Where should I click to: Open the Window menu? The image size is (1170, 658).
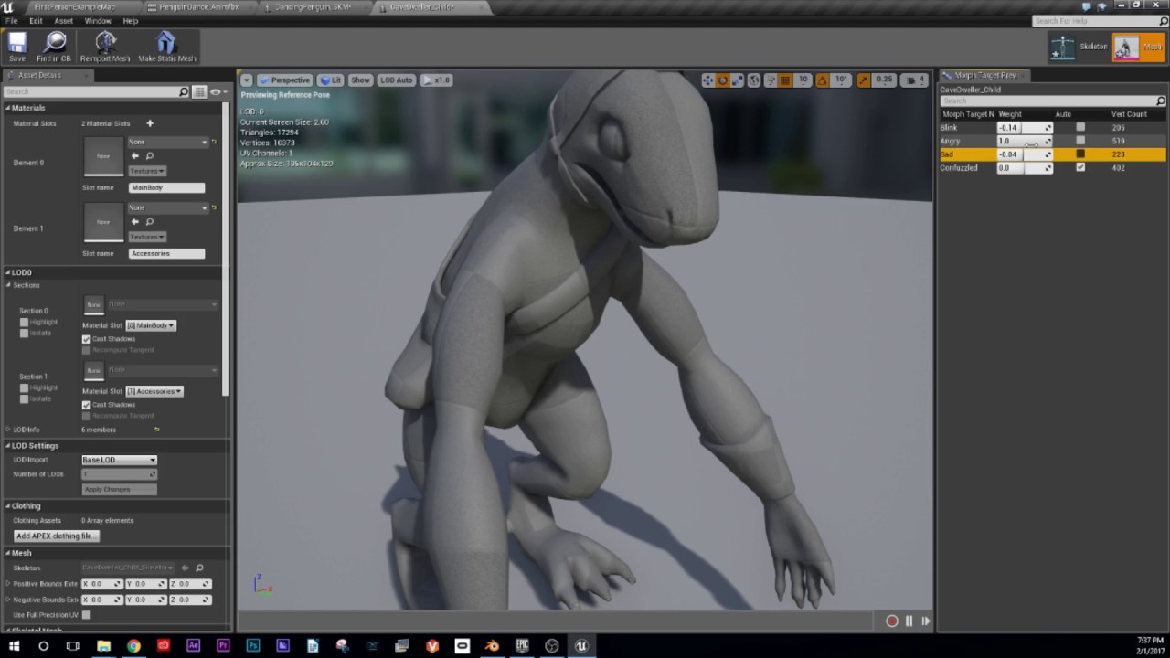tap(98, 20)
